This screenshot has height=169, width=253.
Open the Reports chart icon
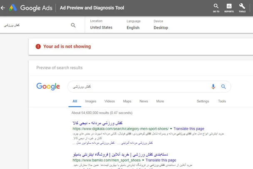[x=229, y=8]
